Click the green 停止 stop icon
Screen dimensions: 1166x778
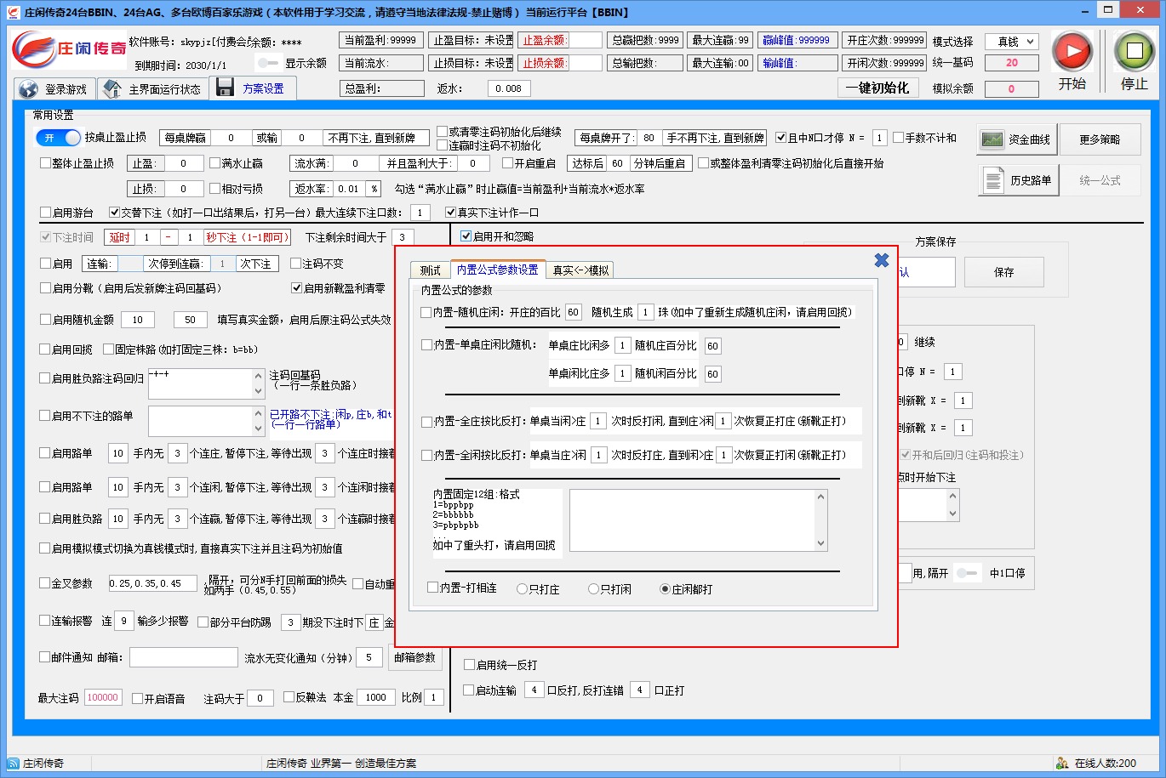coord(1134,53)
